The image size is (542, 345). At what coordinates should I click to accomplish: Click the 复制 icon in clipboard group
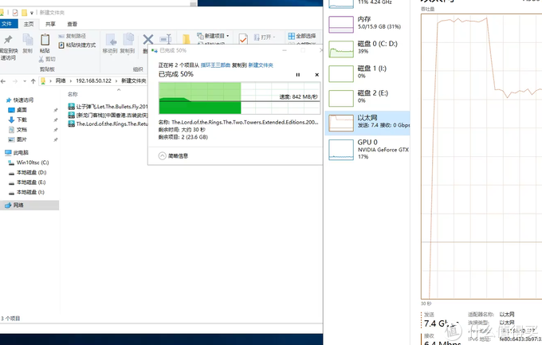(28, 39)
